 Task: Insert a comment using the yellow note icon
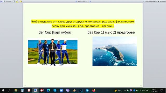coord(21,1)
